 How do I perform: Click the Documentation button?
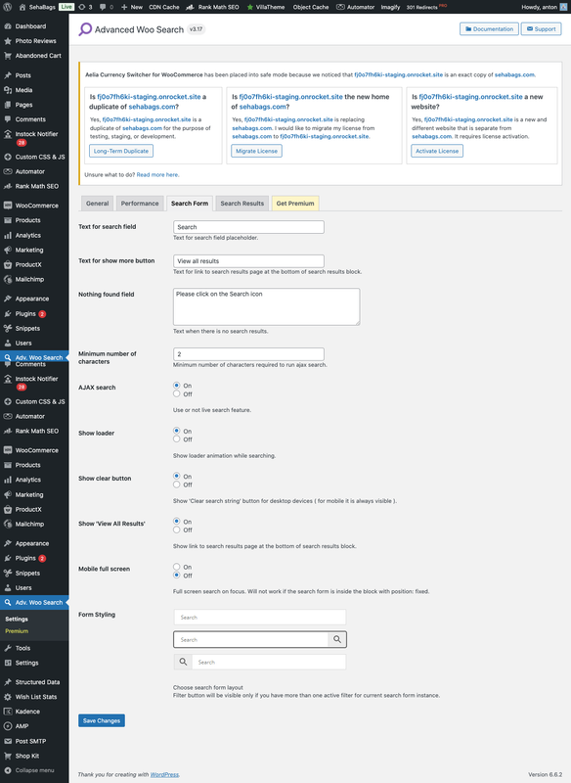489,29
